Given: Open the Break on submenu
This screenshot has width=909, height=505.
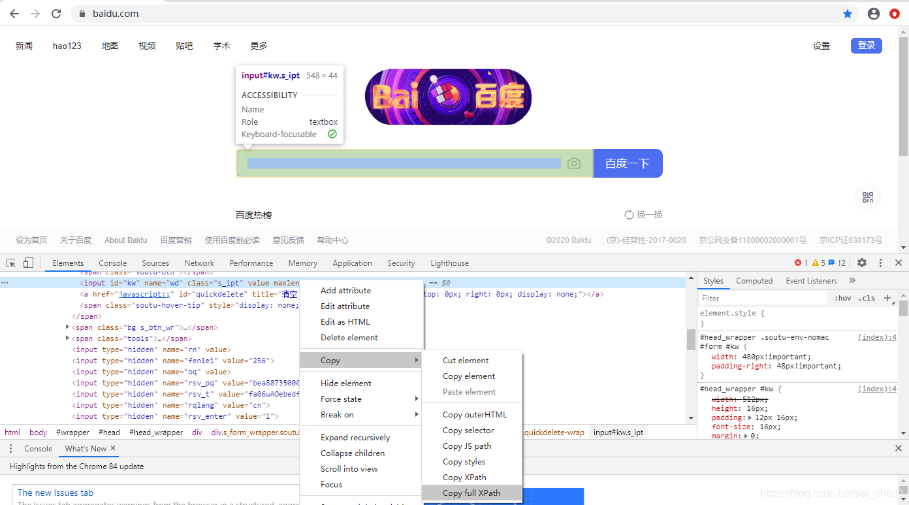Looking at the screenshot, I should 361,415.
